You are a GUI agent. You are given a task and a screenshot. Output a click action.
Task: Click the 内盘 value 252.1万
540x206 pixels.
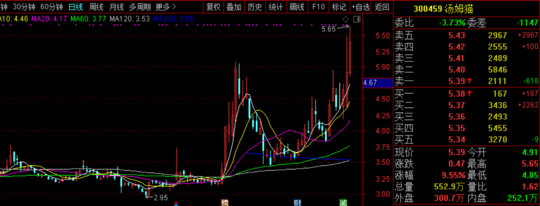523,198
